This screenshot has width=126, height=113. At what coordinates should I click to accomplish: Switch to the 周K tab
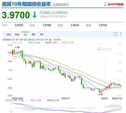tap(33, 34)
